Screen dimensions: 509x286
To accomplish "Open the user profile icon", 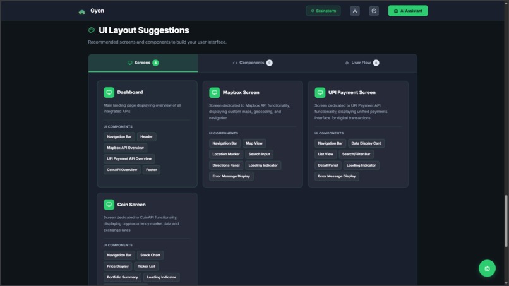I will [354, 11].
